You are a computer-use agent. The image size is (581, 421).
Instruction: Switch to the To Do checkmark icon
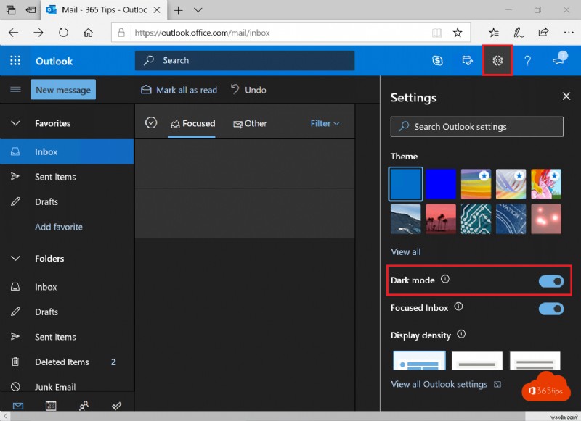117,406
